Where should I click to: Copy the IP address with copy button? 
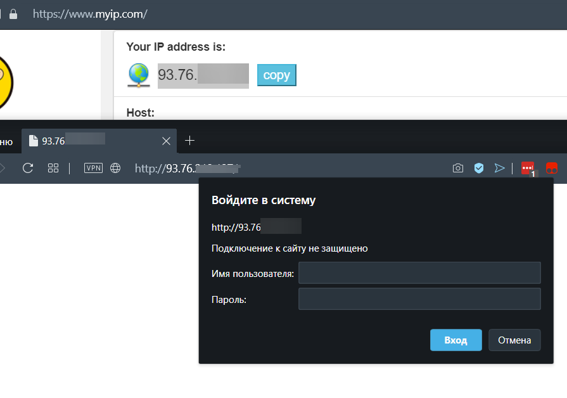click(277, 75)
